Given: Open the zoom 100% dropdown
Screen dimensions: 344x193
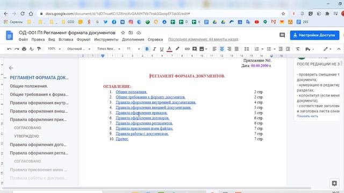Looking at the screenshot, I should click(54, 49).
